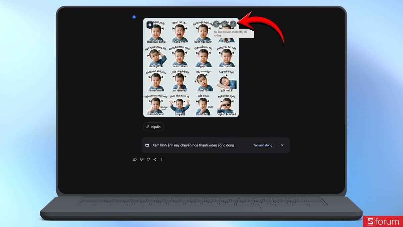Click the brain icon on the image's top-left corner

(x=150, y=24)
